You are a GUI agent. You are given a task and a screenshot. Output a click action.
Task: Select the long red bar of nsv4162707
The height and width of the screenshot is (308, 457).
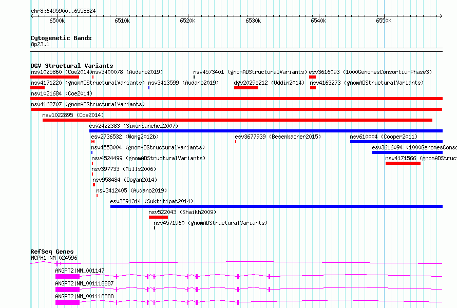pyautogui.click(x=236, y=109)
